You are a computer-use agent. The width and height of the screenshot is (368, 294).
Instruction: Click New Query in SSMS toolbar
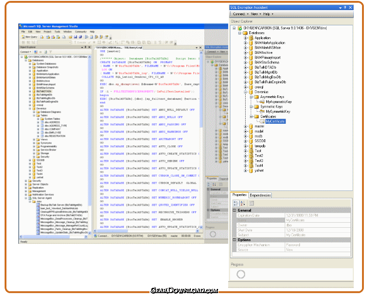[x=29, y=37]
